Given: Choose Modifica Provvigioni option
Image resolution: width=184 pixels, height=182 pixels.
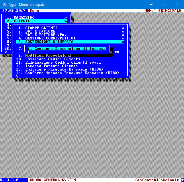Looking at the screenshot, I should (x=48, y=56).
